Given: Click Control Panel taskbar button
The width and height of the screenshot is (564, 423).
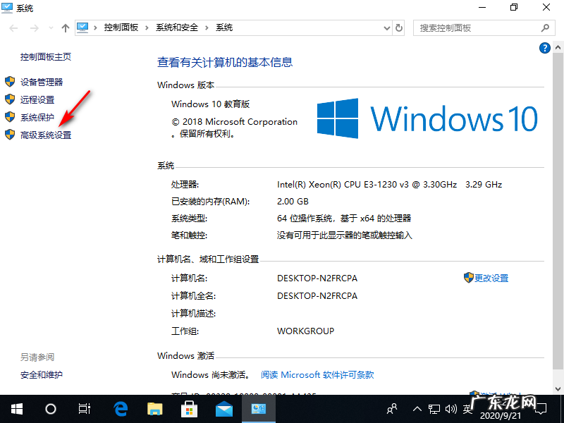Looking at the screenshot, I should tap(259, 409).
